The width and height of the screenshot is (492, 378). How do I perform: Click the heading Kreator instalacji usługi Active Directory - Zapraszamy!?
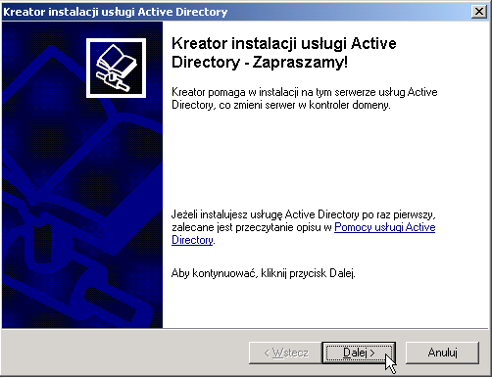pos(284,53)
